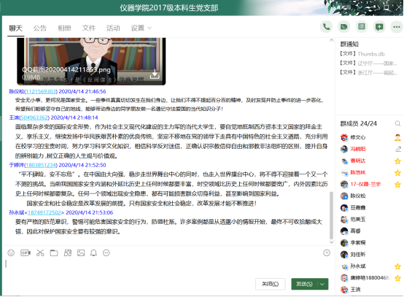Image resolution: width=404 pixels, height=297 pixels.
Task: Select member 王滨 in member list
Action: point(355,290)
